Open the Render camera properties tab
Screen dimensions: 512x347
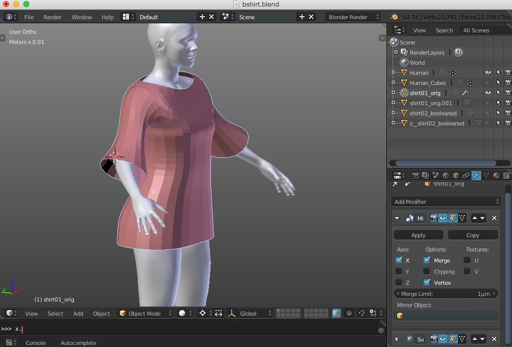pyautogui.click(x=415, y=176)
